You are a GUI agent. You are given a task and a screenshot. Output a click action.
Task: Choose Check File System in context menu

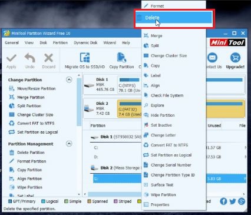point(174,95)
